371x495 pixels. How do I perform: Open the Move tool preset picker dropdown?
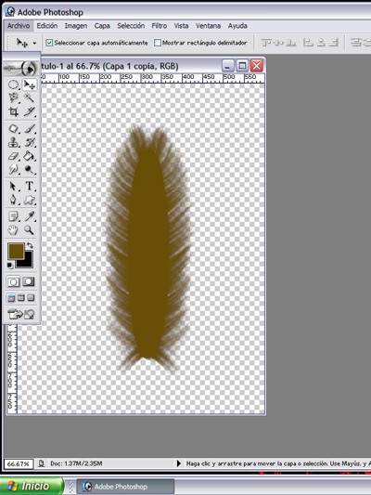pyautogui.click(x=34, y=43)
